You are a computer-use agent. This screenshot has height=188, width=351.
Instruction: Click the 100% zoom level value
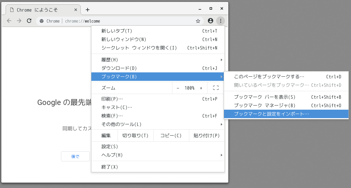click(x=189, y=88)
